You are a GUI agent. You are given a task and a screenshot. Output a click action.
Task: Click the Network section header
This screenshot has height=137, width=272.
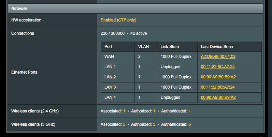coord(19,8)
